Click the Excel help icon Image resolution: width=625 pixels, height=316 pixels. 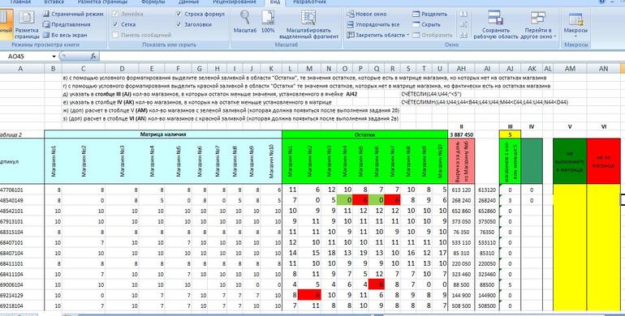click(x=601, y=2)
